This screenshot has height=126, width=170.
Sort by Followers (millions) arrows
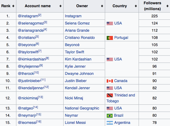tap(168, 6)
